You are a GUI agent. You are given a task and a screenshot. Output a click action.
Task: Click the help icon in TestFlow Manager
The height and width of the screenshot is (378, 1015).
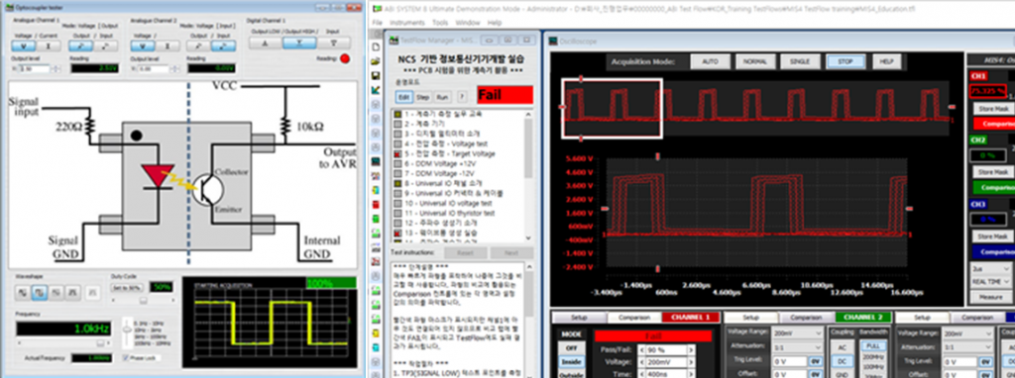[462, 96]
